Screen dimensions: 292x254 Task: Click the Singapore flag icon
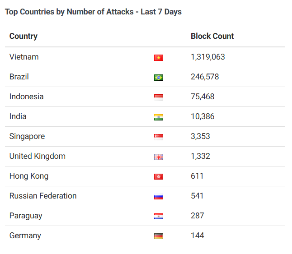tap(158, 137)
